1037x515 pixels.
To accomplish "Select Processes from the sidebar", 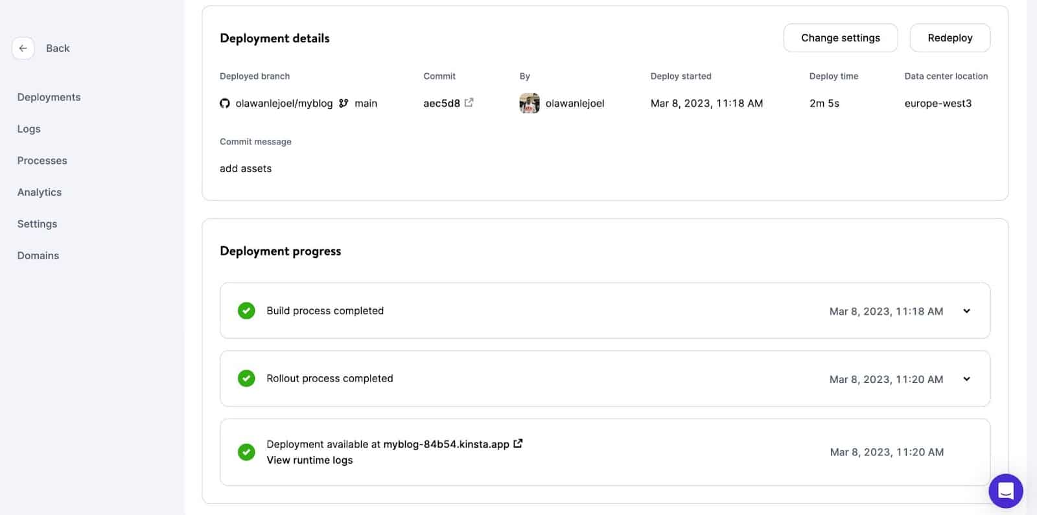I will pos(42,161).
